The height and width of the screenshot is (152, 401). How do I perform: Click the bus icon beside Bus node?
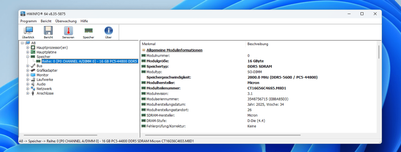click(33, 66)
